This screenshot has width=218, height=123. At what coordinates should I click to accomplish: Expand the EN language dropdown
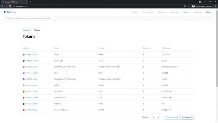tap(208, 12)
